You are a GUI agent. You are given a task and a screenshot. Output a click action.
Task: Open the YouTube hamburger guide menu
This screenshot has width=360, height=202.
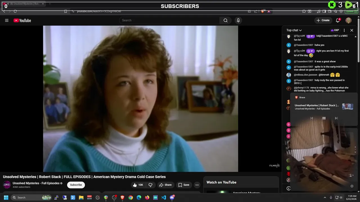pyautogui.click(x=7, y=20)
